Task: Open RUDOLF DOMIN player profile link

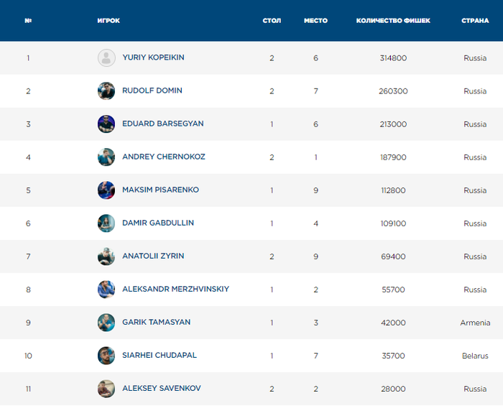Action: pos(152,91)
